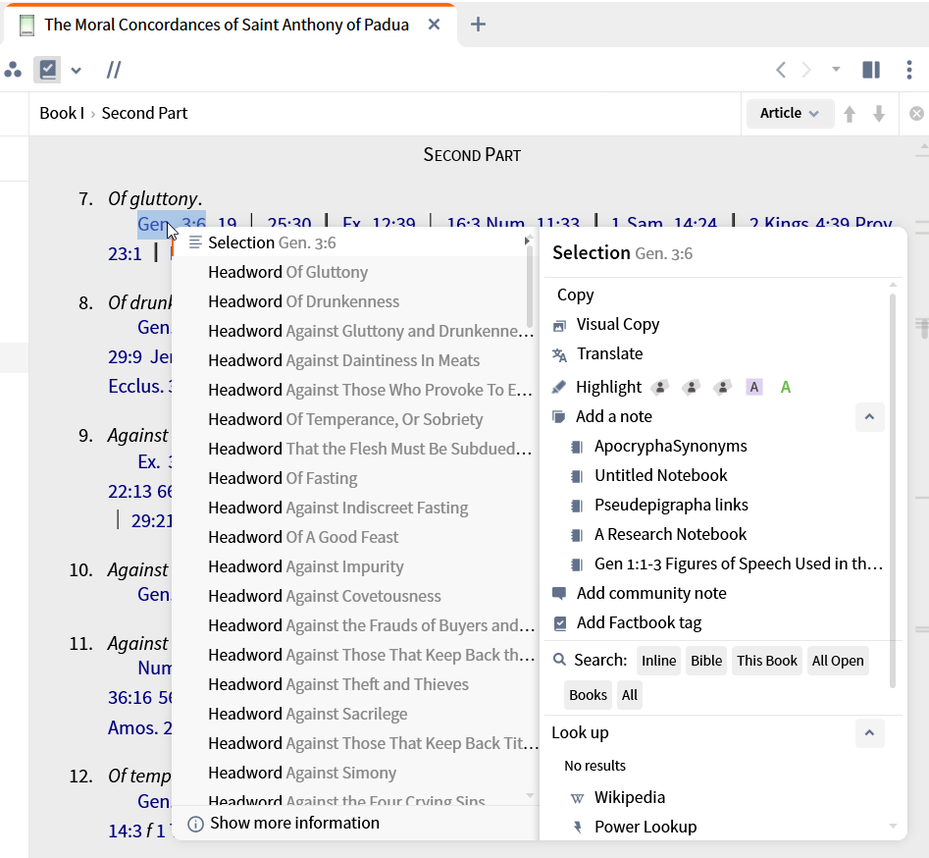Search Books
This screenshot has width=929, height=858.
coord(588,695)
